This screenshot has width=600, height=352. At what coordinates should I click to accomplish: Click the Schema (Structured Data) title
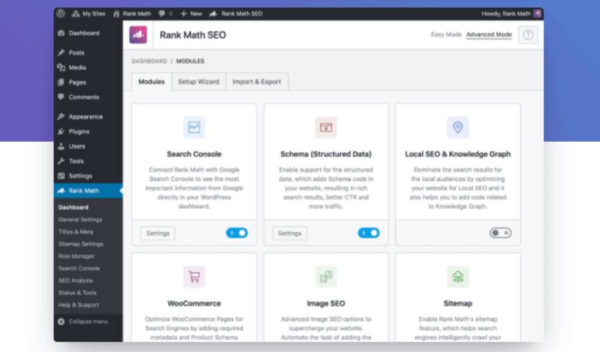(326, 154)
